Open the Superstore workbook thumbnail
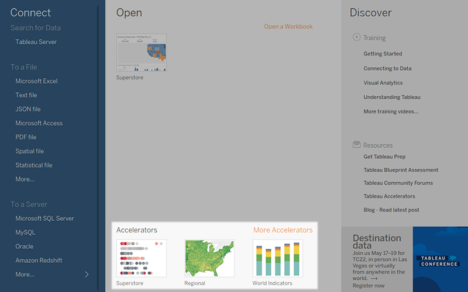 click(x=142, y=53)
